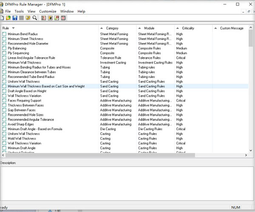Screen dimensions: 255x212
Task: Click 'Medium' criticality in Ply Balancing row
Action: coord(181,48)
